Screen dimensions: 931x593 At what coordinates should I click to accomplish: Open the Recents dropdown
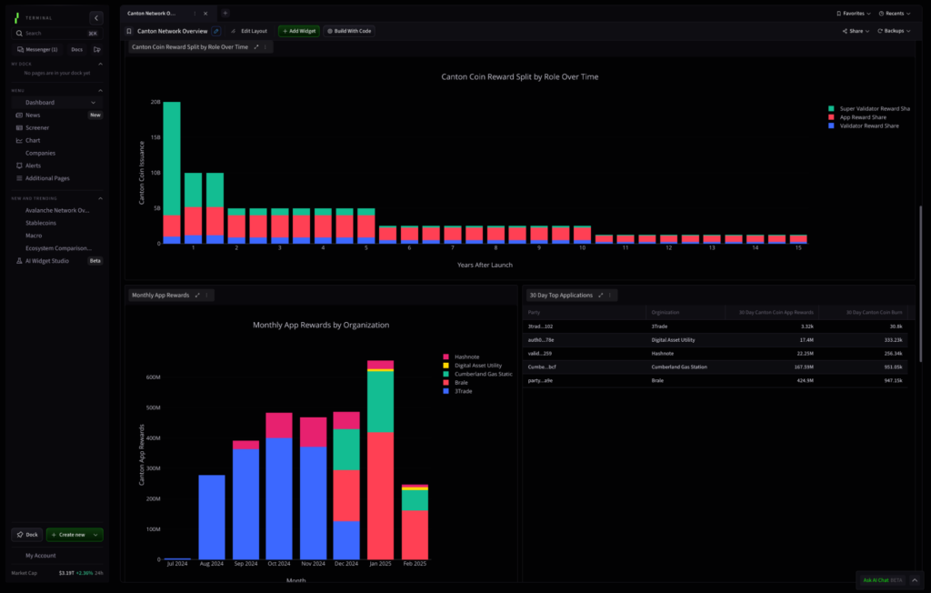click(895, 13)
